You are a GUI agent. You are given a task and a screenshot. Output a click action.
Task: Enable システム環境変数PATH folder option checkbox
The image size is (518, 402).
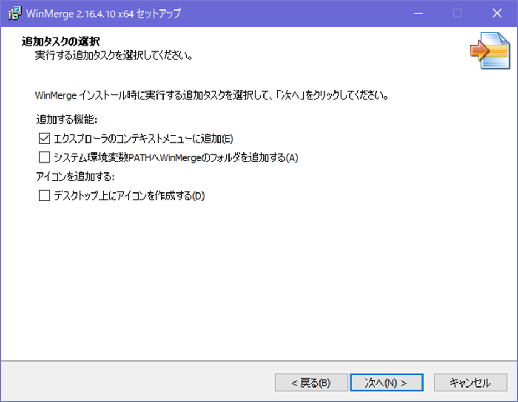(44, 157)
